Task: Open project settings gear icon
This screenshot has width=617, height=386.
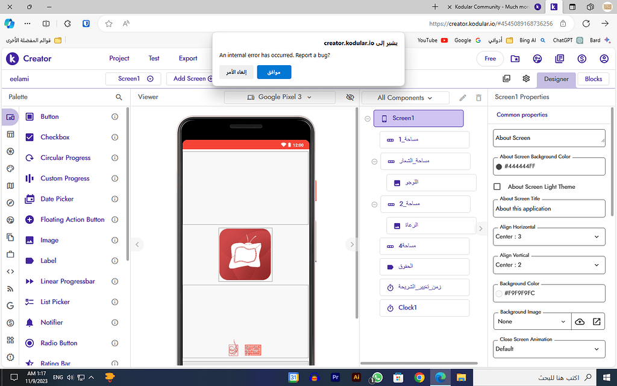Action: 526,79
